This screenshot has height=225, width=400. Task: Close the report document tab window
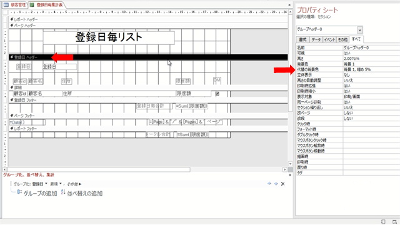289,5
